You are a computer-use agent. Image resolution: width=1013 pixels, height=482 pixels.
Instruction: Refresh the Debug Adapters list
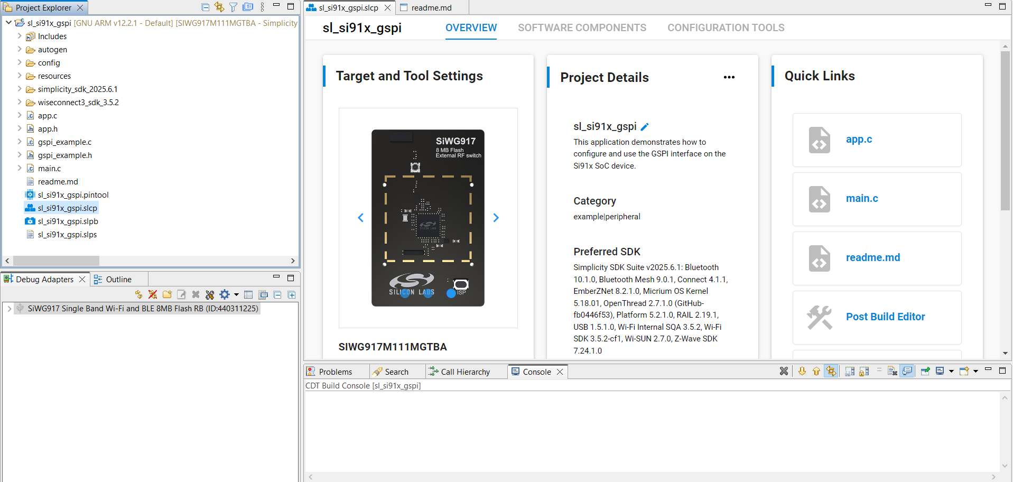[x=138, y=294]
